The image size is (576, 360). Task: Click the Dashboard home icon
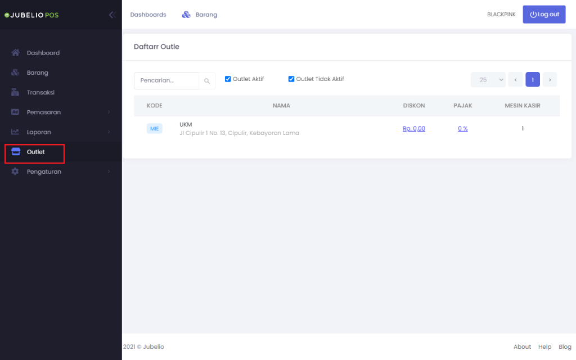(x=15, y=52)
